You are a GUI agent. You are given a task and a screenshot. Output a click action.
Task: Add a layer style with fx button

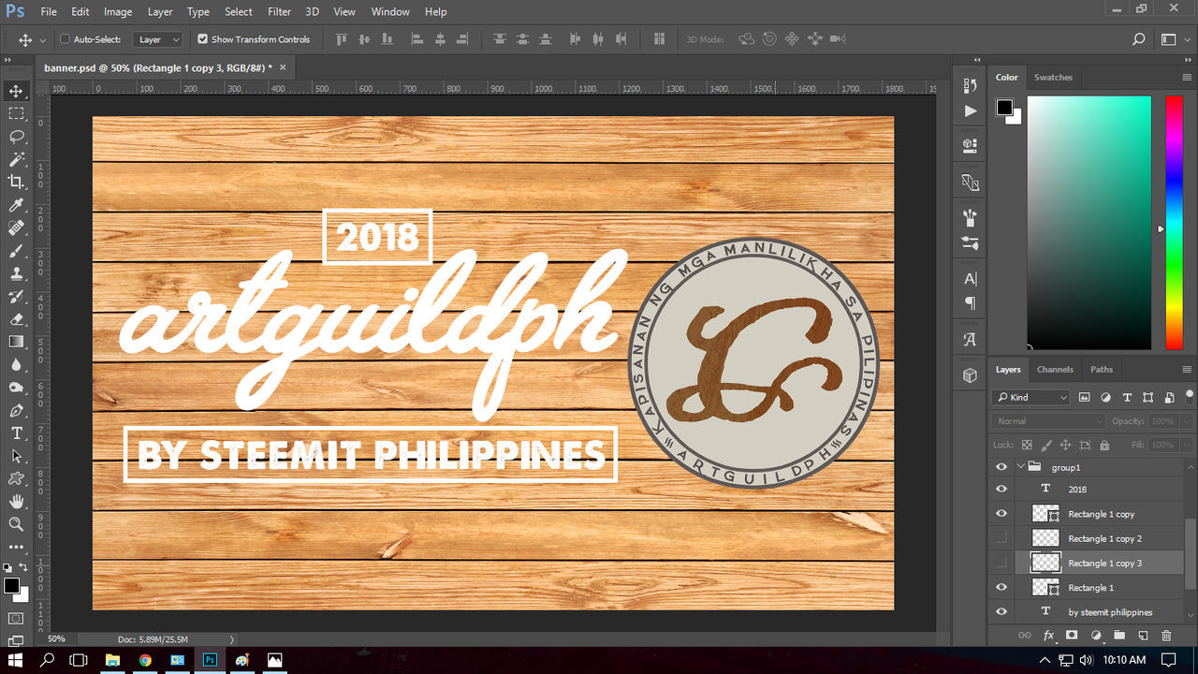1048,636
